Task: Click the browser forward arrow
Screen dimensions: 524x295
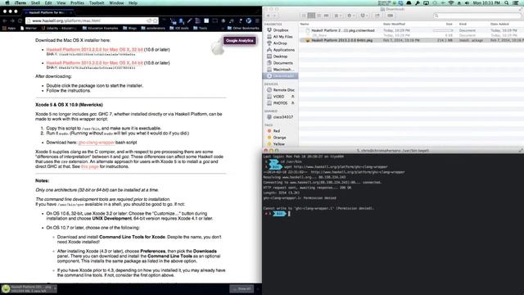Action: pyautogui.click(x=12, y=20)
